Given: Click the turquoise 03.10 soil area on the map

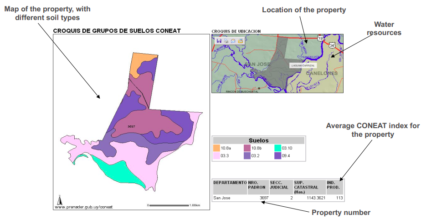Looking at the screenshot, I should tap(119, 172).
